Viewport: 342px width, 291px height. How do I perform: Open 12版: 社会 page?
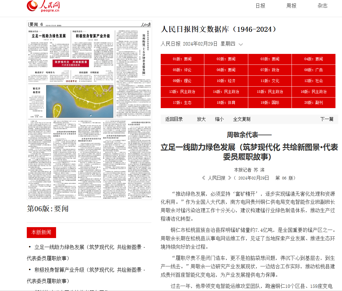coord(314,81)
